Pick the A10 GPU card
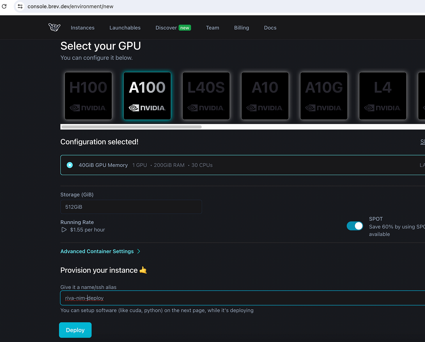This screenshot has width=425, height=342. point(265,96)
